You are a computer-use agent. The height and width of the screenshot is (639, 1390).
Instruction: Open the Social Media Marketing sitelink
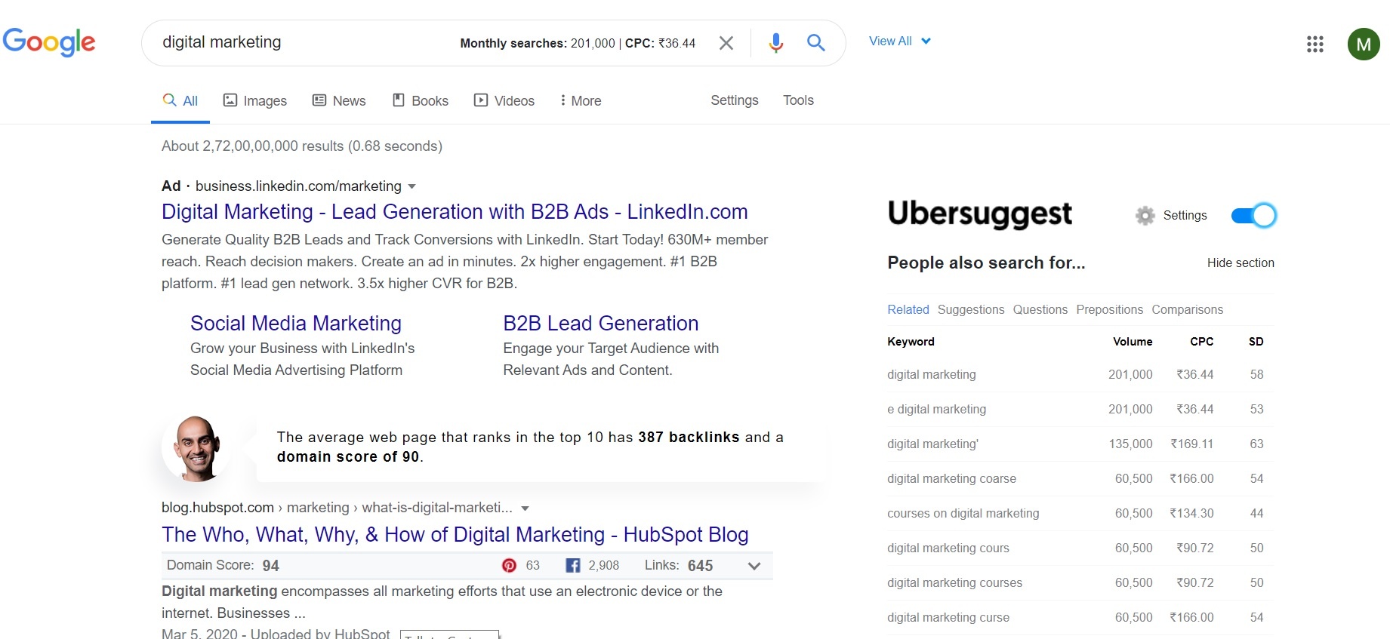[296, 324]
